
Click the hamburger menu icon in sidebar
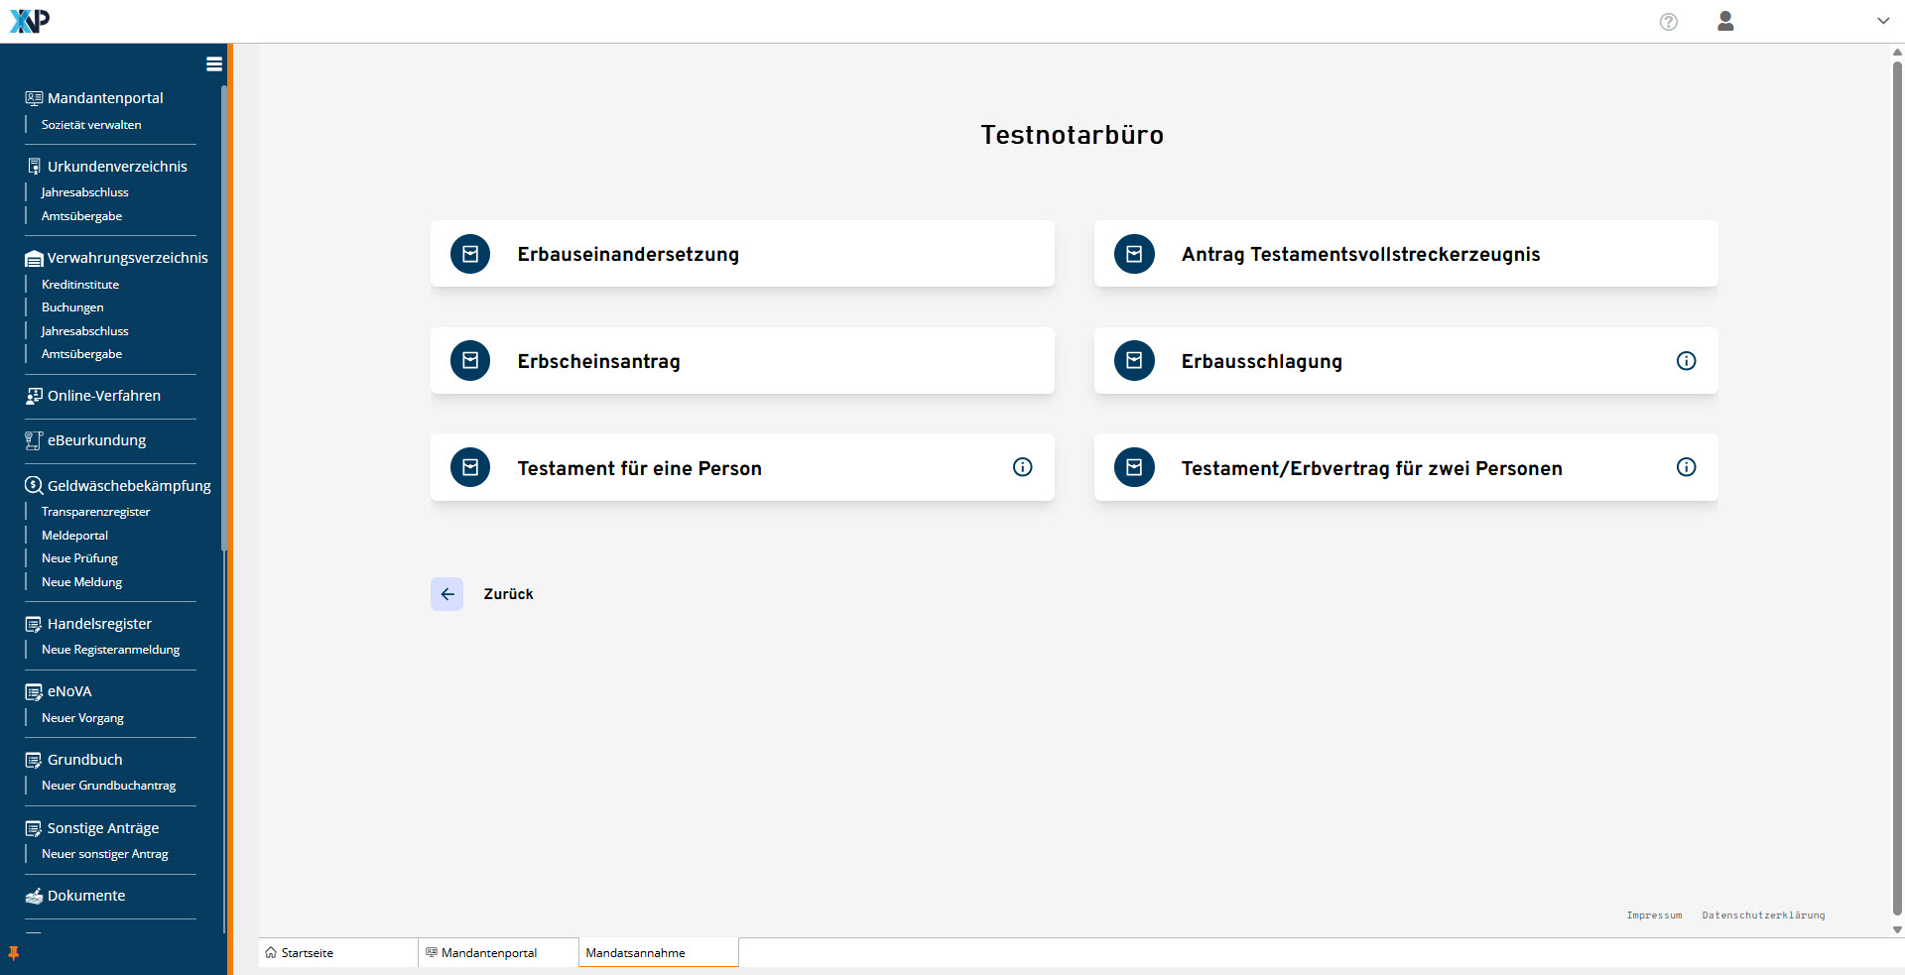(x=213, y=64)
